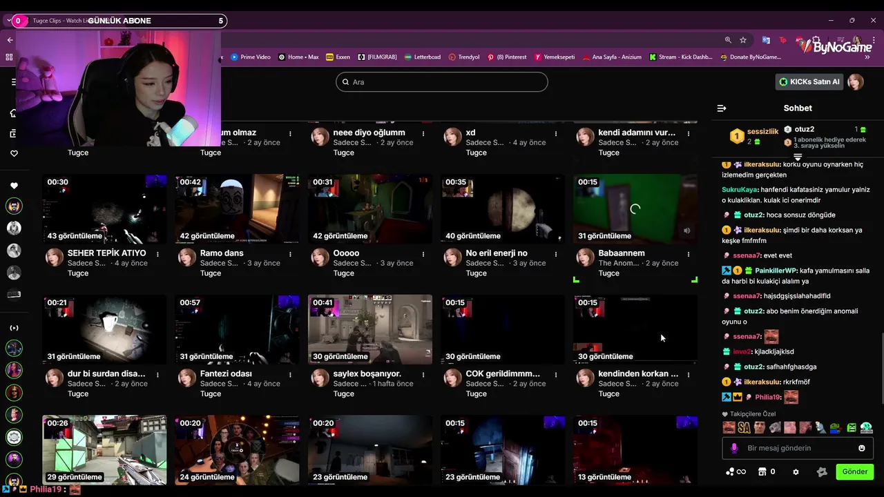The height and width of the screenshot is (497, 884).
Task: Buy kicks via KICKs Satın Al
Action: point(809,81)
